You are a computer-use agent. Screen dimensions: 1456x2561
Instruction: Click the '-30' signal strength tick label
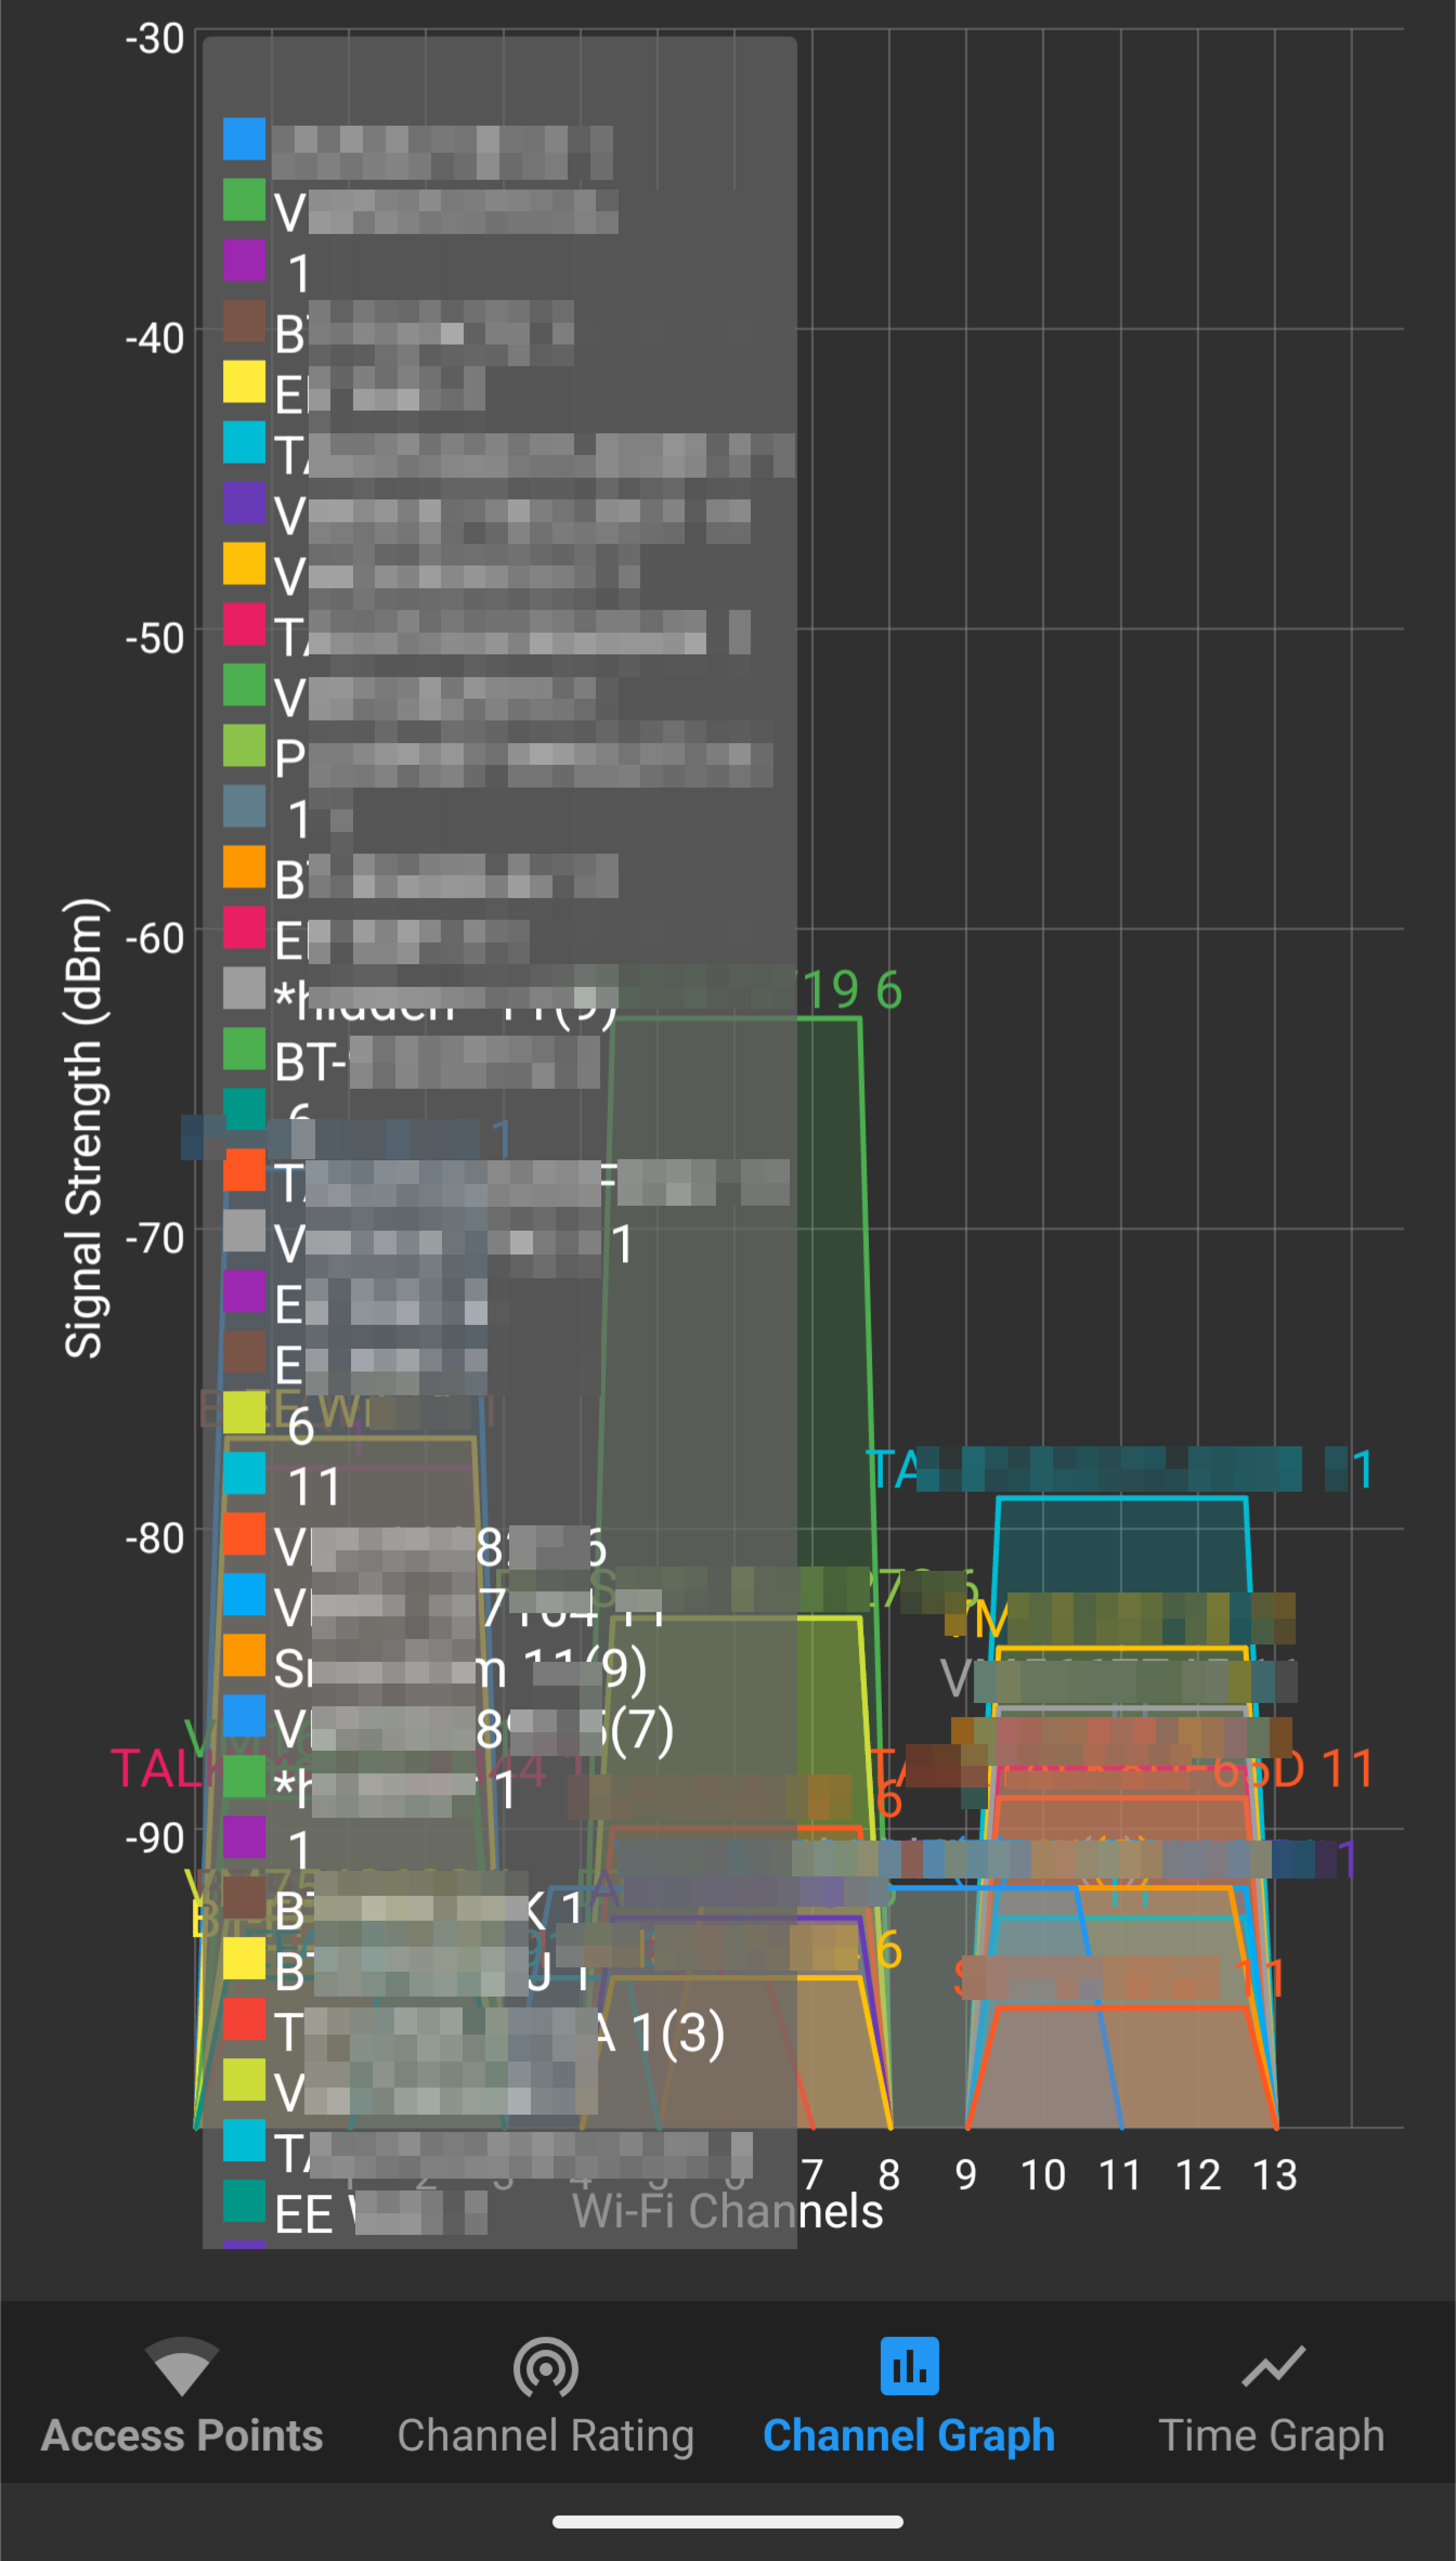click(x=155, y=39)
